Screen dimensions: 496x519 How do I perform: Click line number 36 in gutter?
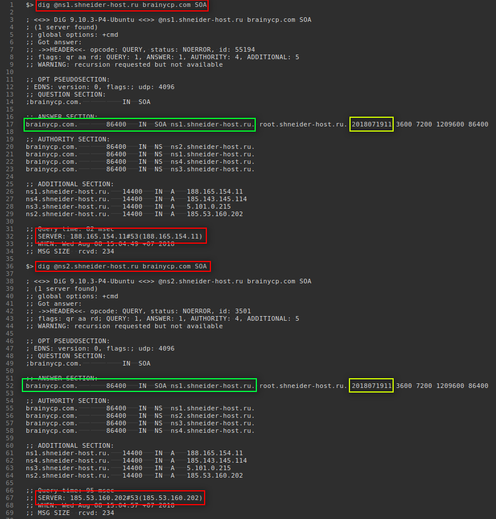pyautogui.click(x=9, y=267)
